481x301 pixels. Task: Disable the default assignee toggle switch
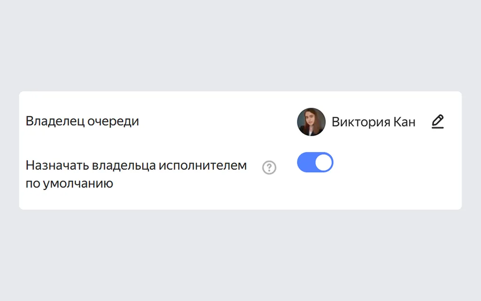tap(315, 162)
